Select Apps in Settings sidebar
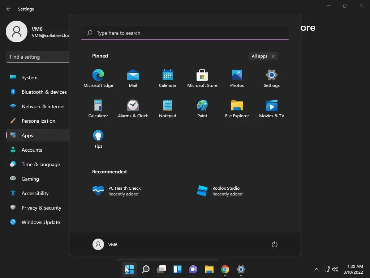Screen dimensions: 370x278 click(37, 135)
